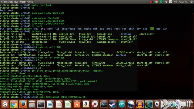Launch Steam from the dock
Screen dimensions: 194x109
click(113, 104)
